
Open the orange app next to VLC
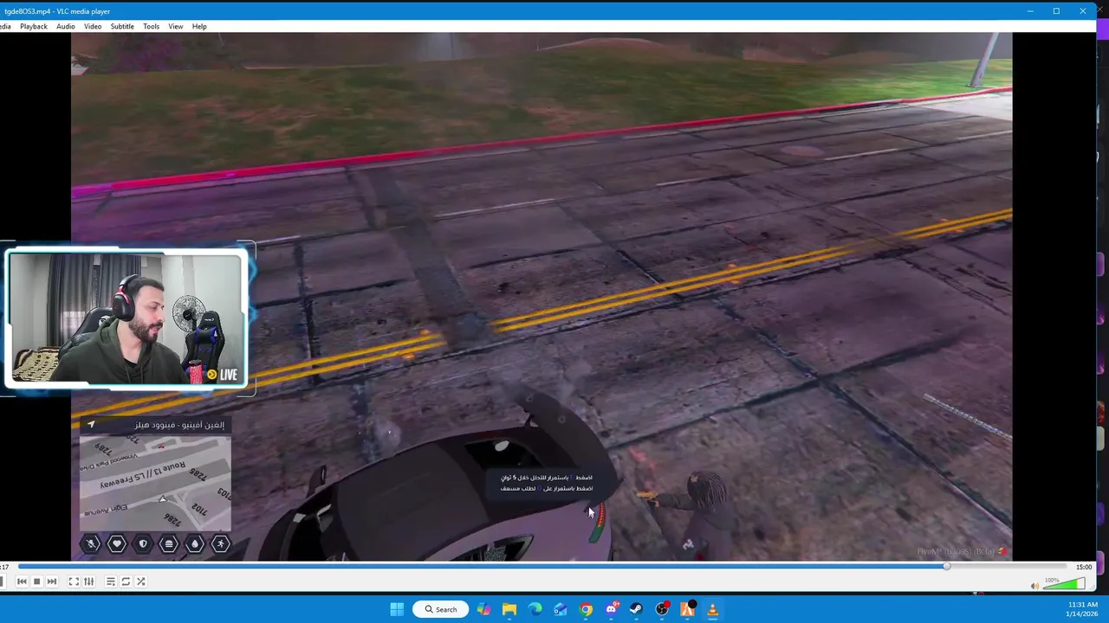coord(687,609)
